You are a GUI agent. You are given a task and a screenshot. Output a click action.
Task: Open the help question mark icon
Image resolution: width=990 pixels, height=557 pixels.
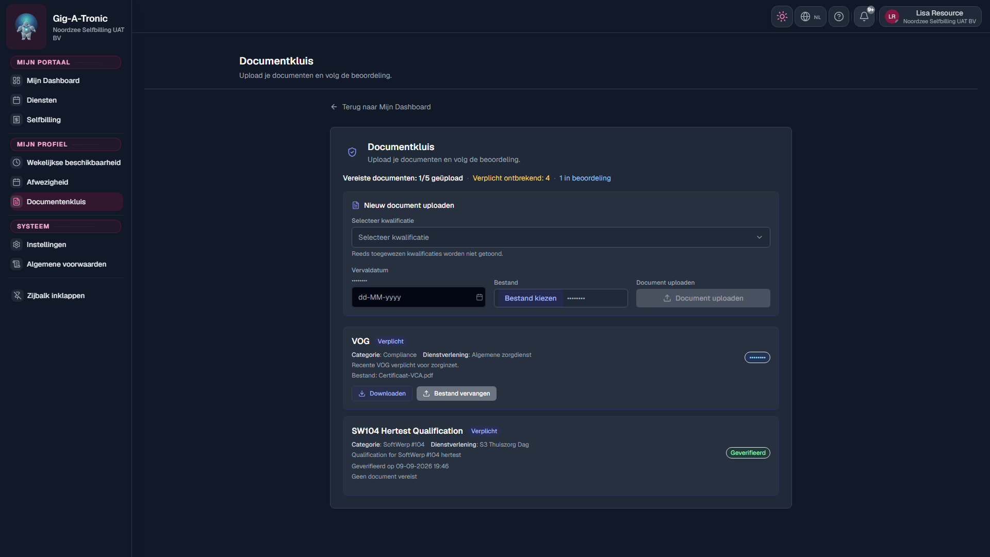coord(839,17)
